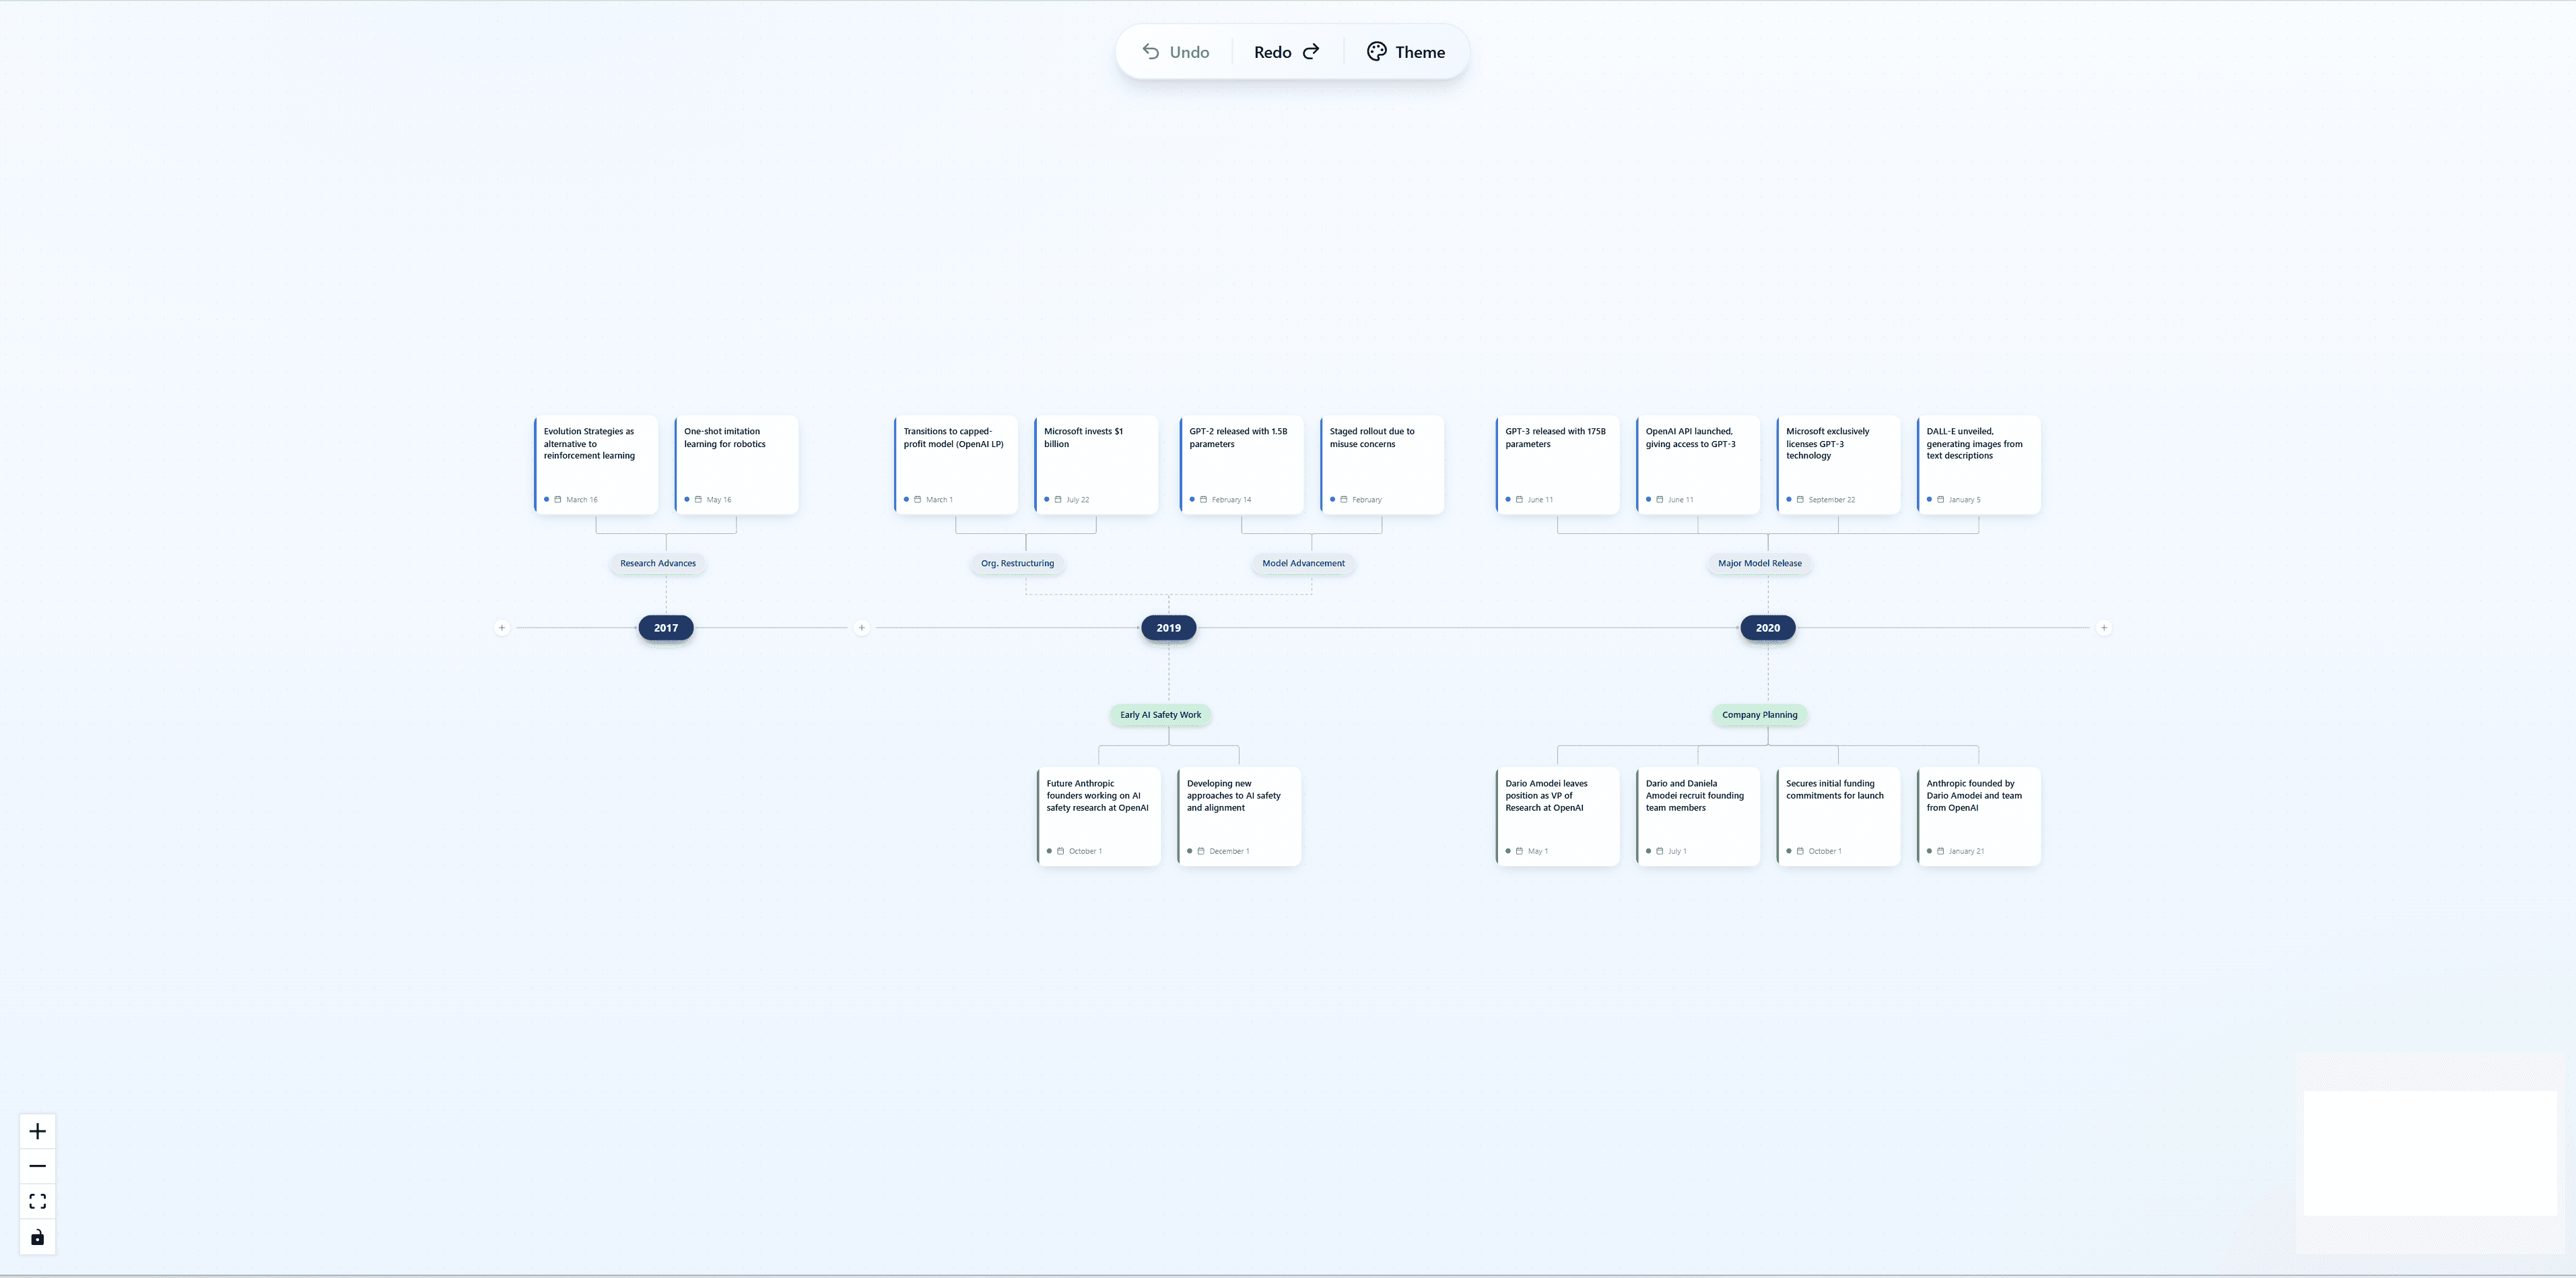
Task: Select the Company Planning tag
Action: click(x=1759, y=714)
